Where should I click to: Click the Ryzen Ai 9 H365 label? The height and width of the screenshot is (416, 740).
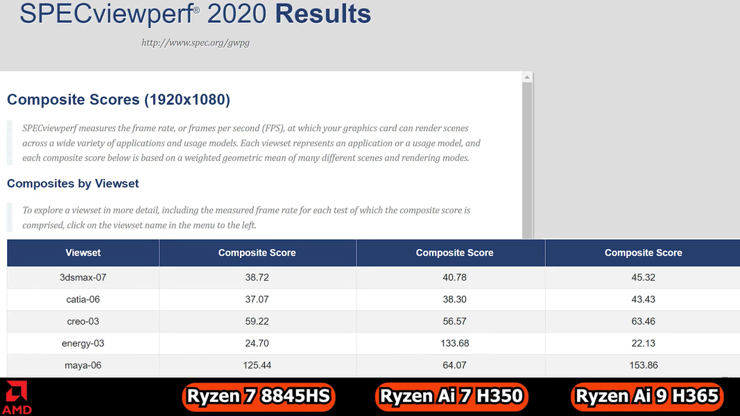tap(647, 397)
